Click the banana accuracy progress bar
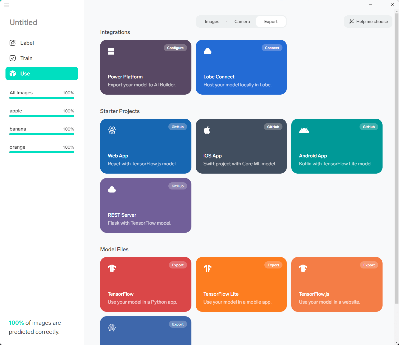This screenshot has width=399, height=345. 42,134
